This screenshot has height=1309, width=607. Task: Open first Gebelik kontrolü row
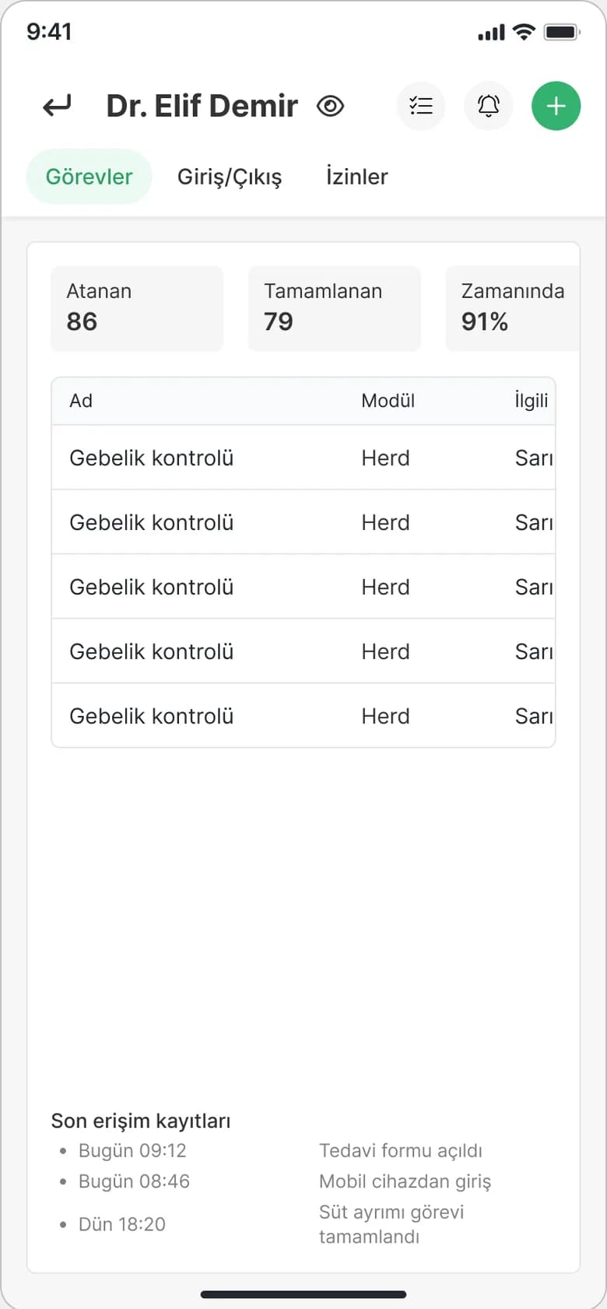[303, 458]
